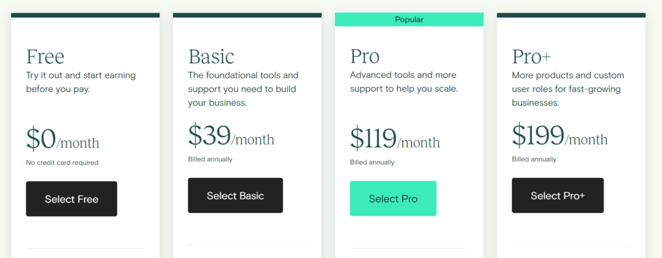Screen dimensions: 662x258
Task: Click the Pro+ plan heading
Action: click(x=531, y=57)
